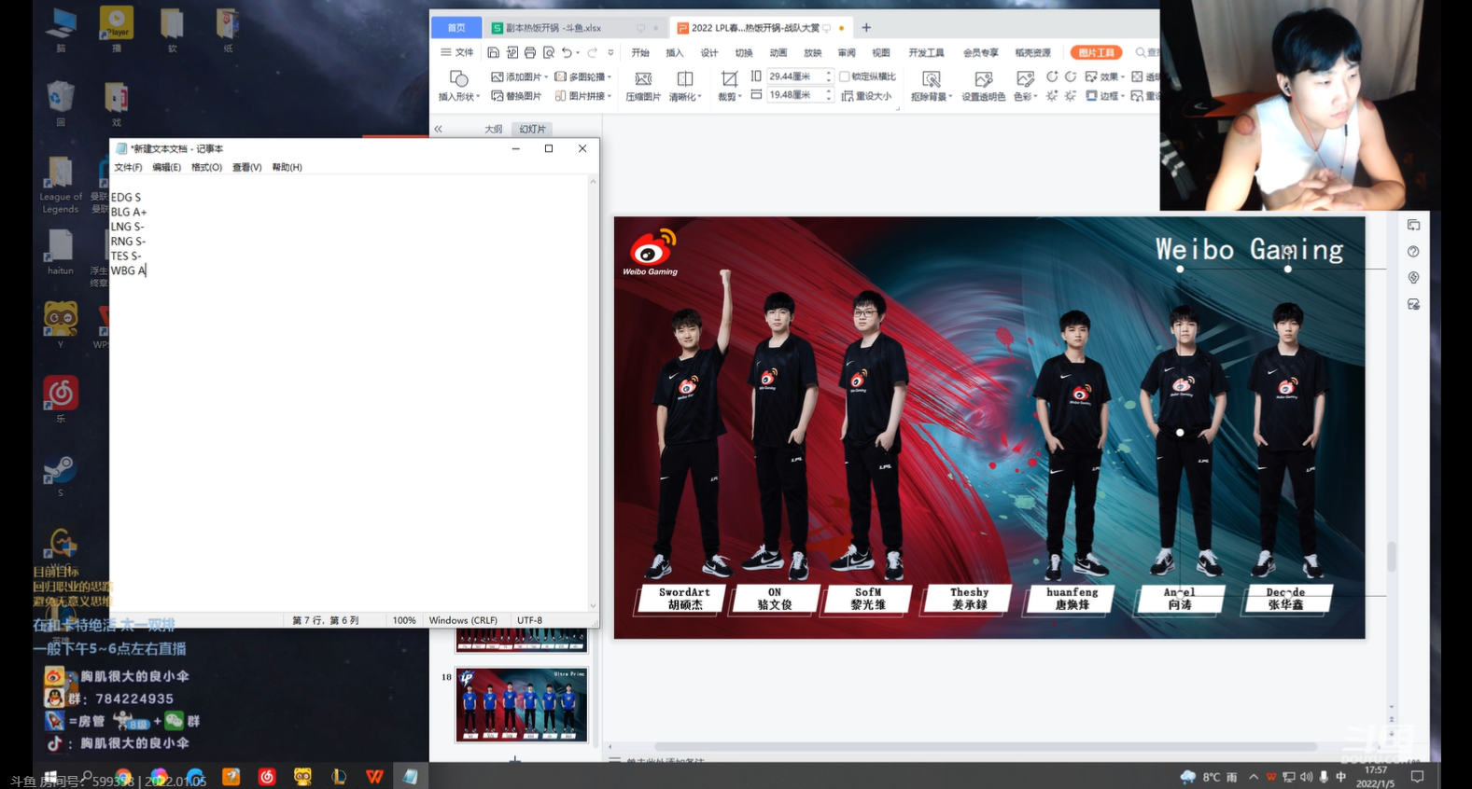Switch to the 设计 ribbon tab
This screenshot has width=1472, height=789.
[x=709, y=53]
